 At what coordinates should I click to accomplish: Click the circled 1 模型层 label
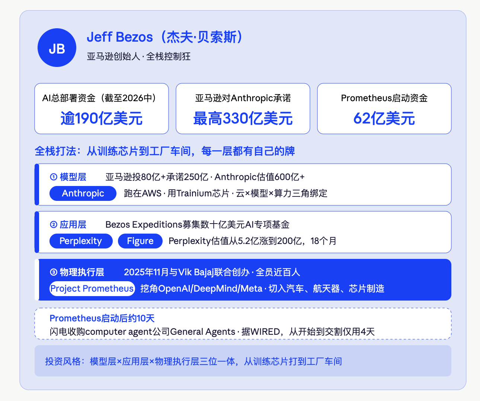pyautogui.click(x=68, y=177)
